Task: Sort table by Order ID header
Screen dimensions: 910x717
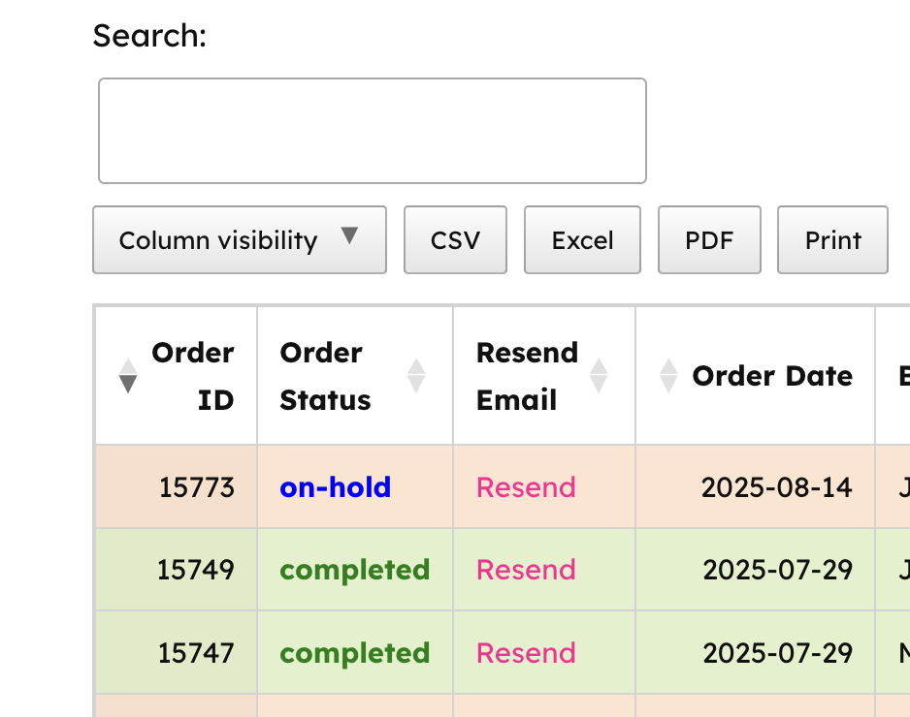Action: coord(193,376)
